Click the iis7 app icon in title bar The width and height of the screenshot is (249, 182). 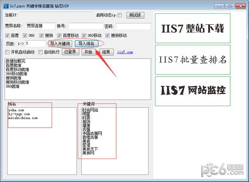click(6, 6)
